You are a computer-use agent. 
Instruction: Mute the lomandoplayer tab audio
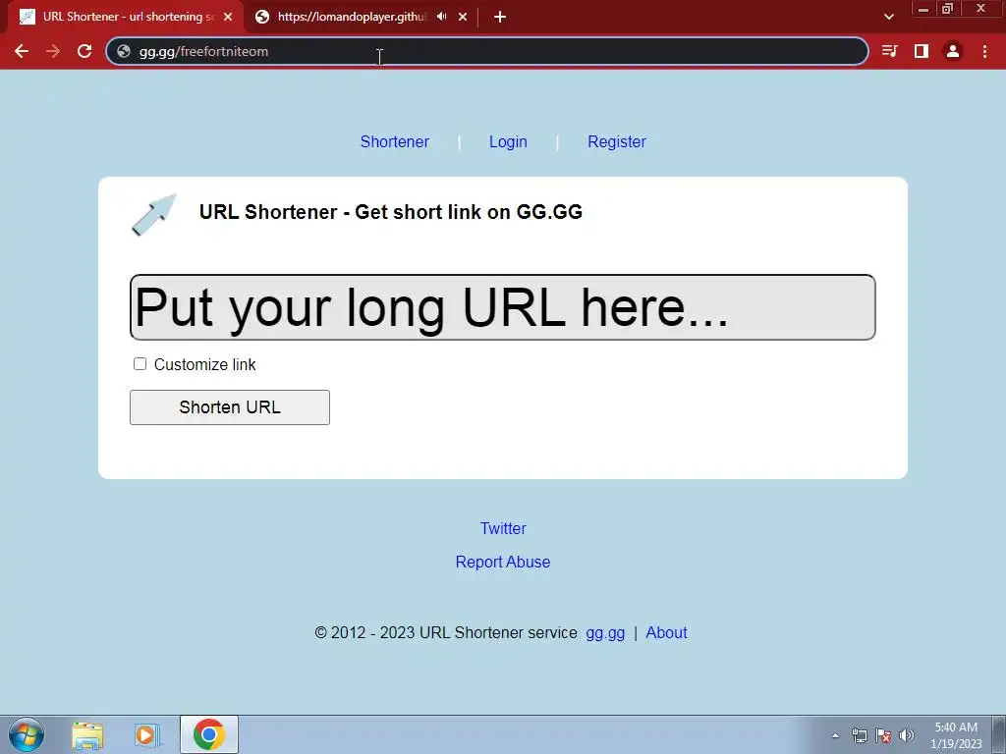(x=441, y=17)
